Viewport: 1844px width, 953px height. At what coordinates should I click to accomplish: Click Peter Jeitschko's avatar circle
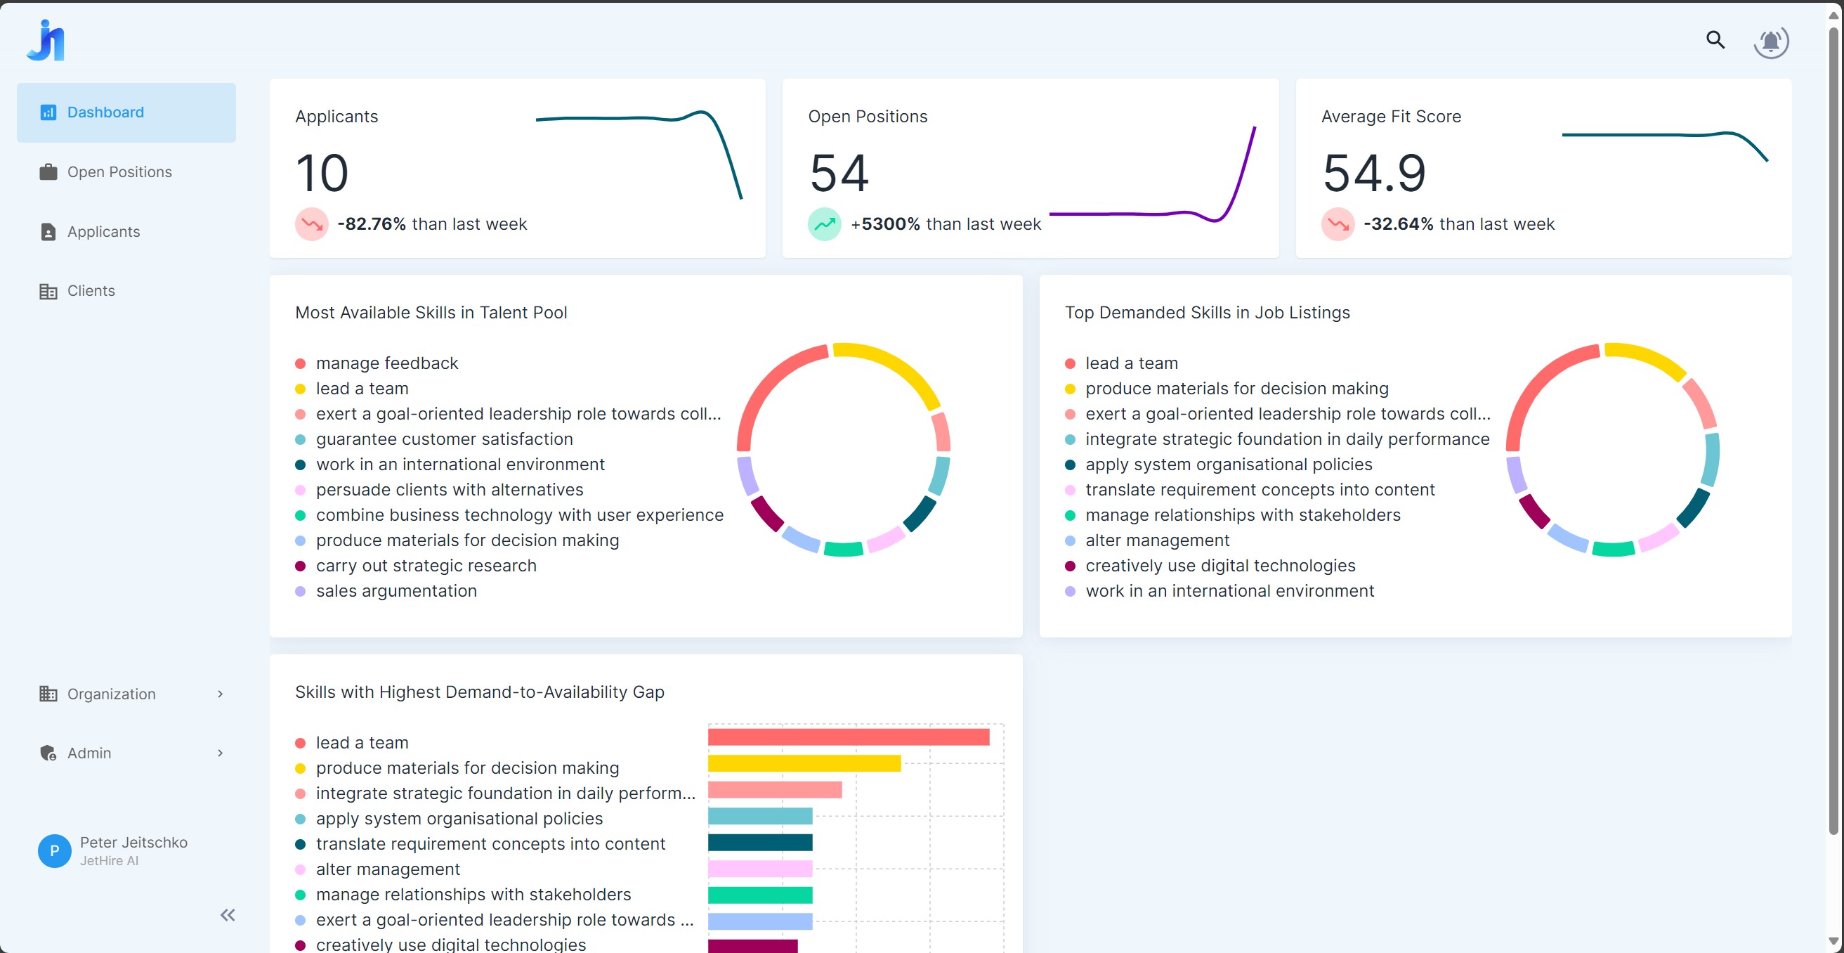click(x=54, y=850)
